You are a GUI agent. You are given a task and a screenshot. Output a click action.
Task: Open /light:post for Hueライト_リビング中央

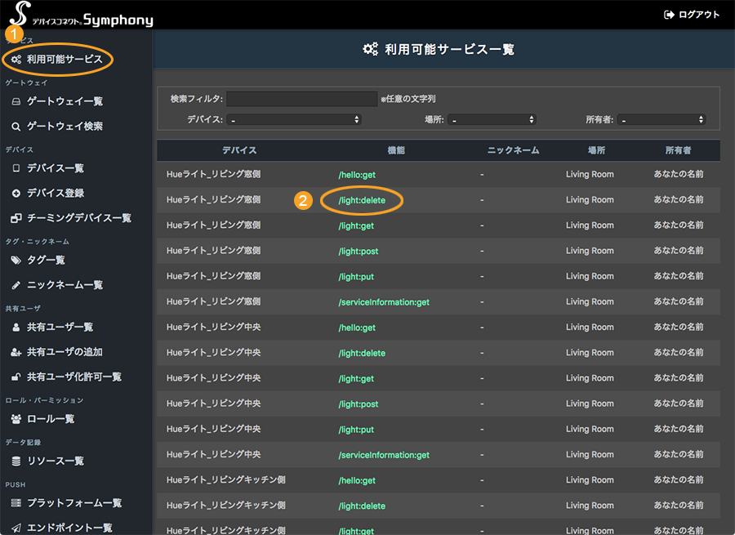coord(359,404)
